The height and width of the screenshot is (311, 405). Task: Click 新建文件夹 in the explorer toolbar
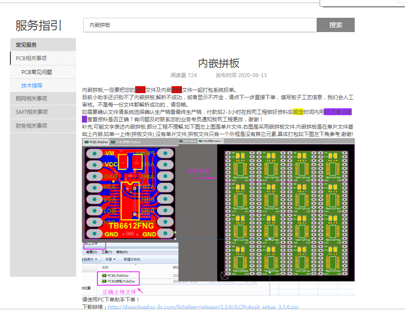(132, 259)
